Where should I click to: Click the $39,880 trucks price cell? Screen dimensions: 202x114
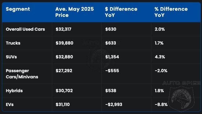pyautogui.click(x=65, y=43)
